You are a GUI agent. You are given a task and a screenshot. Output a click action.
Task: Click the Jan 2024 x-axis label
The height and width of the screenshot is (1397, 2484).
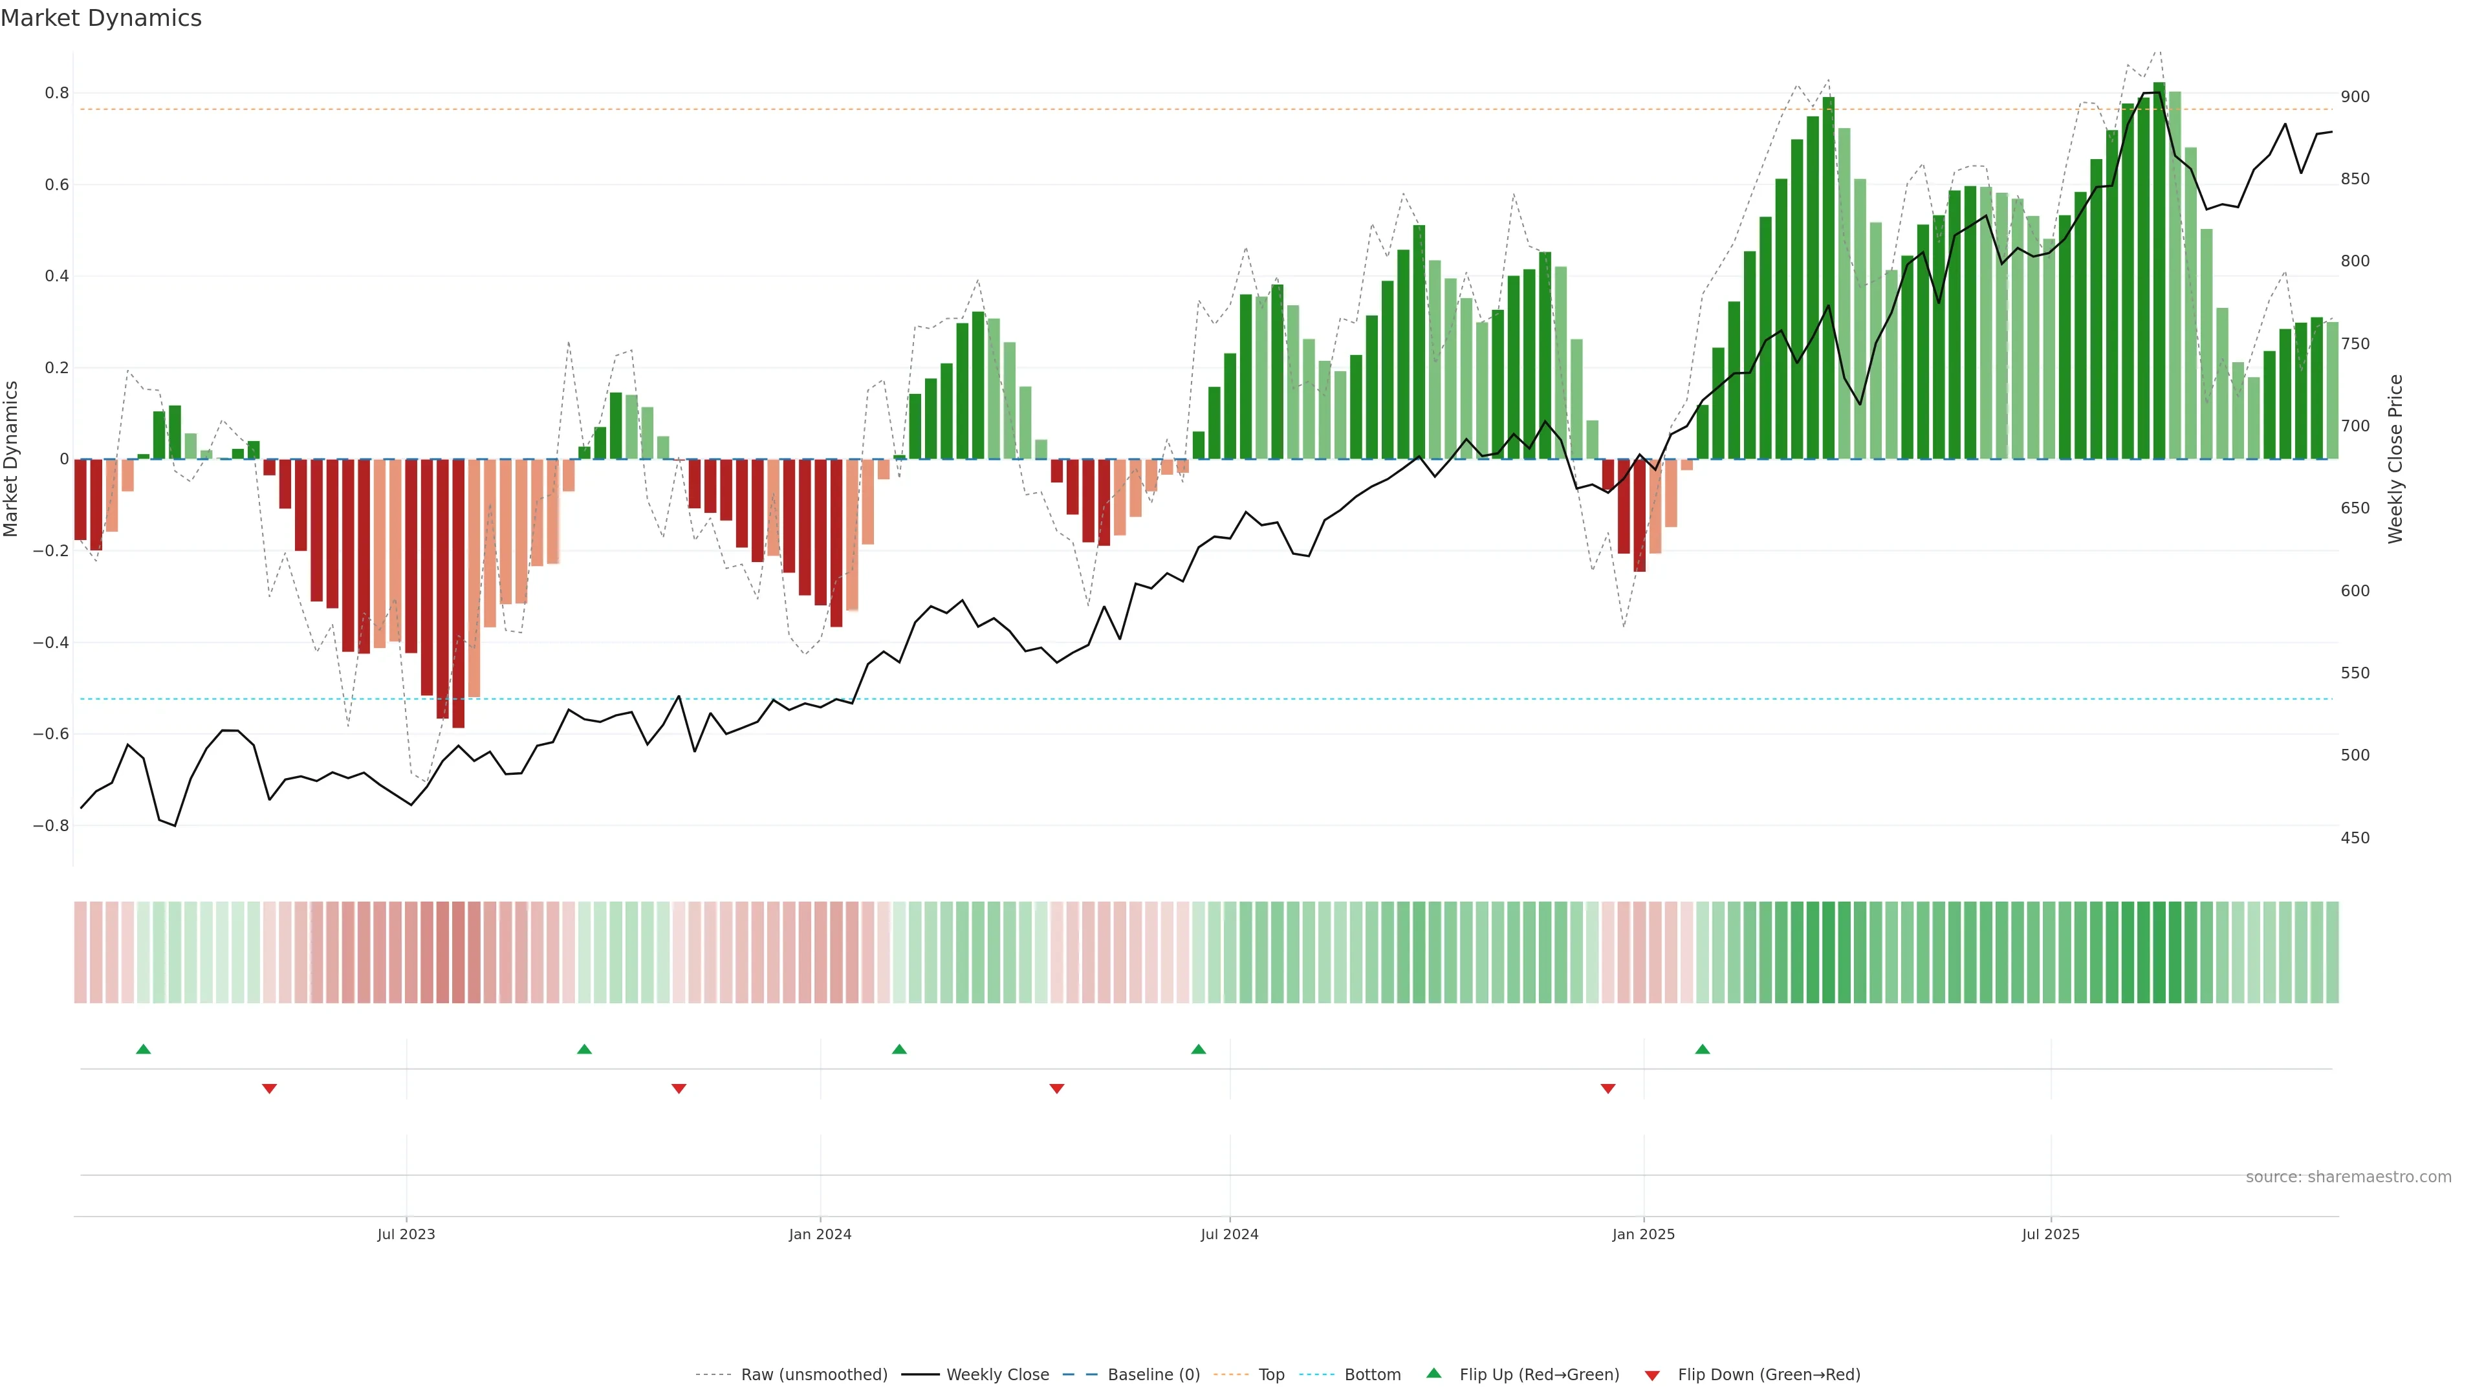pyautogui.click(x=820, y=1234)
